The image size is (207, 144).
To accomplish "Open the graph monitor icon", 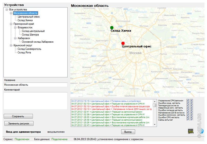I will tap(191, 131).
